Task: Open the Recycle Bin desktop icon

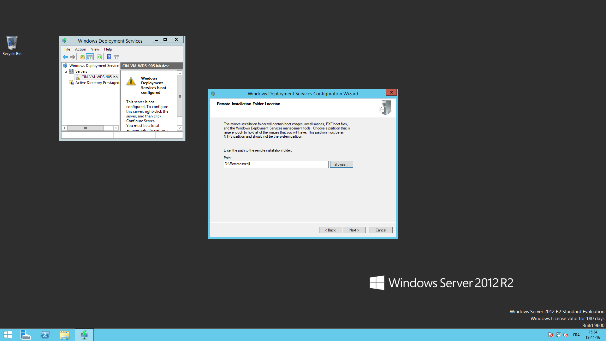Action: pos(12,45)
